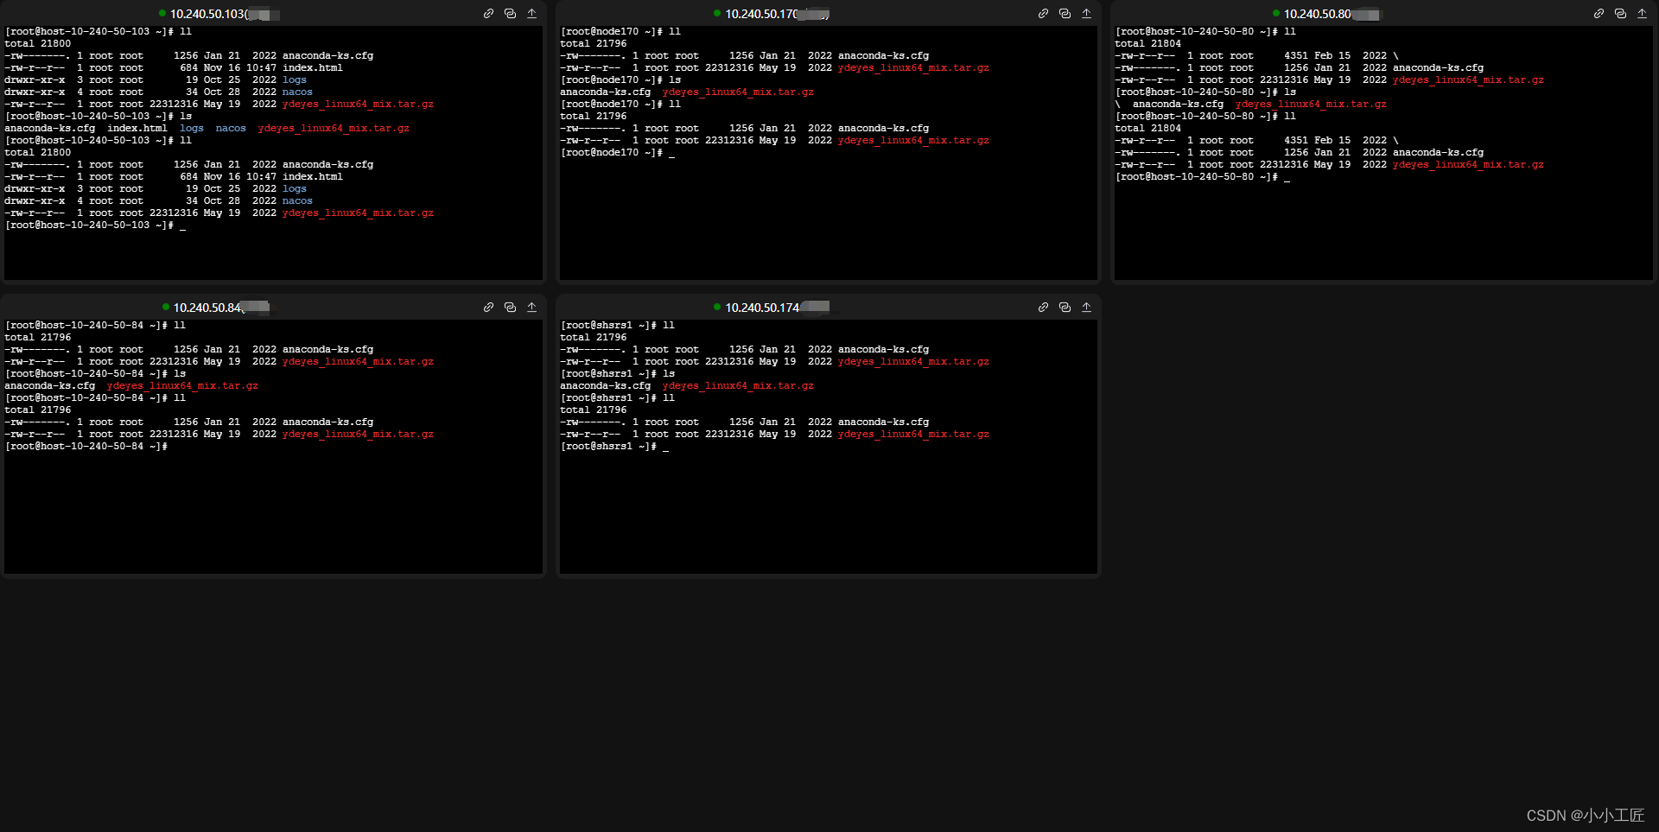The image size is (1659, 832).
Task: Click the upload icon on 10.240.50.80 panel
Action: tap(1642, 14)
